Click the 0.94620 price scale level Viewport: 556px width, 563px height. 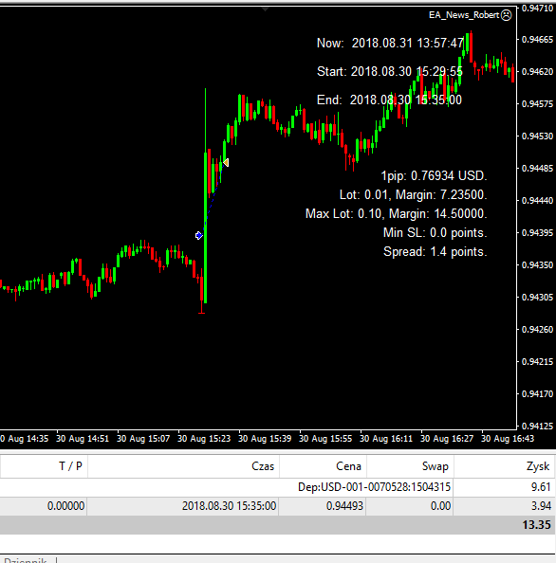tap(537, 72)
